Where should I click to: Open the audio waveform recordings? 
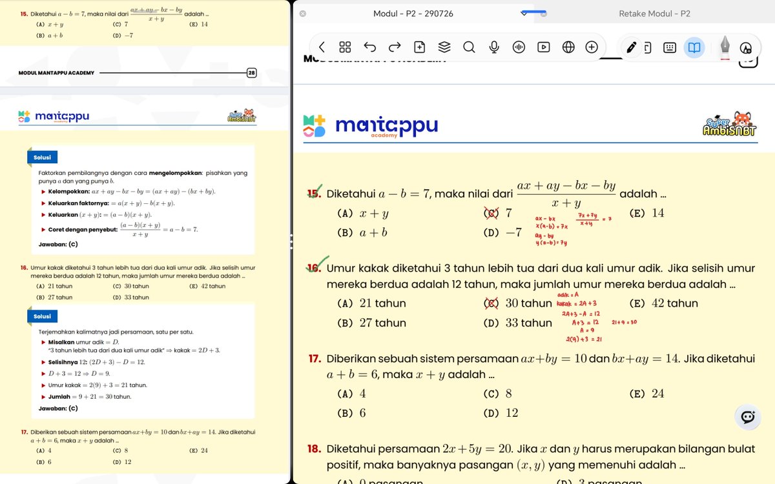519,47
